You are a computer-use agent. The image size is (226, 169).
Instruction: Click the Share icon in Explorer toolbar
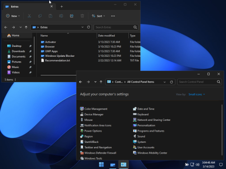point(72,16)
